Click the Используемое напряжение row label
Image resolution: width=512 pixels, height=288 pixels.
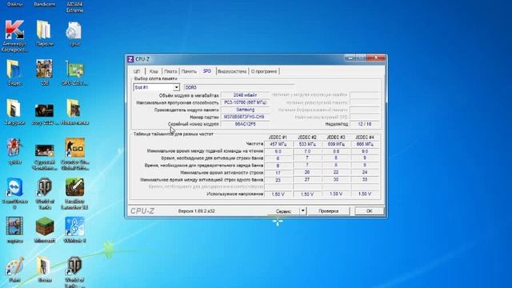pyautogui.click(x=234, y=194)
